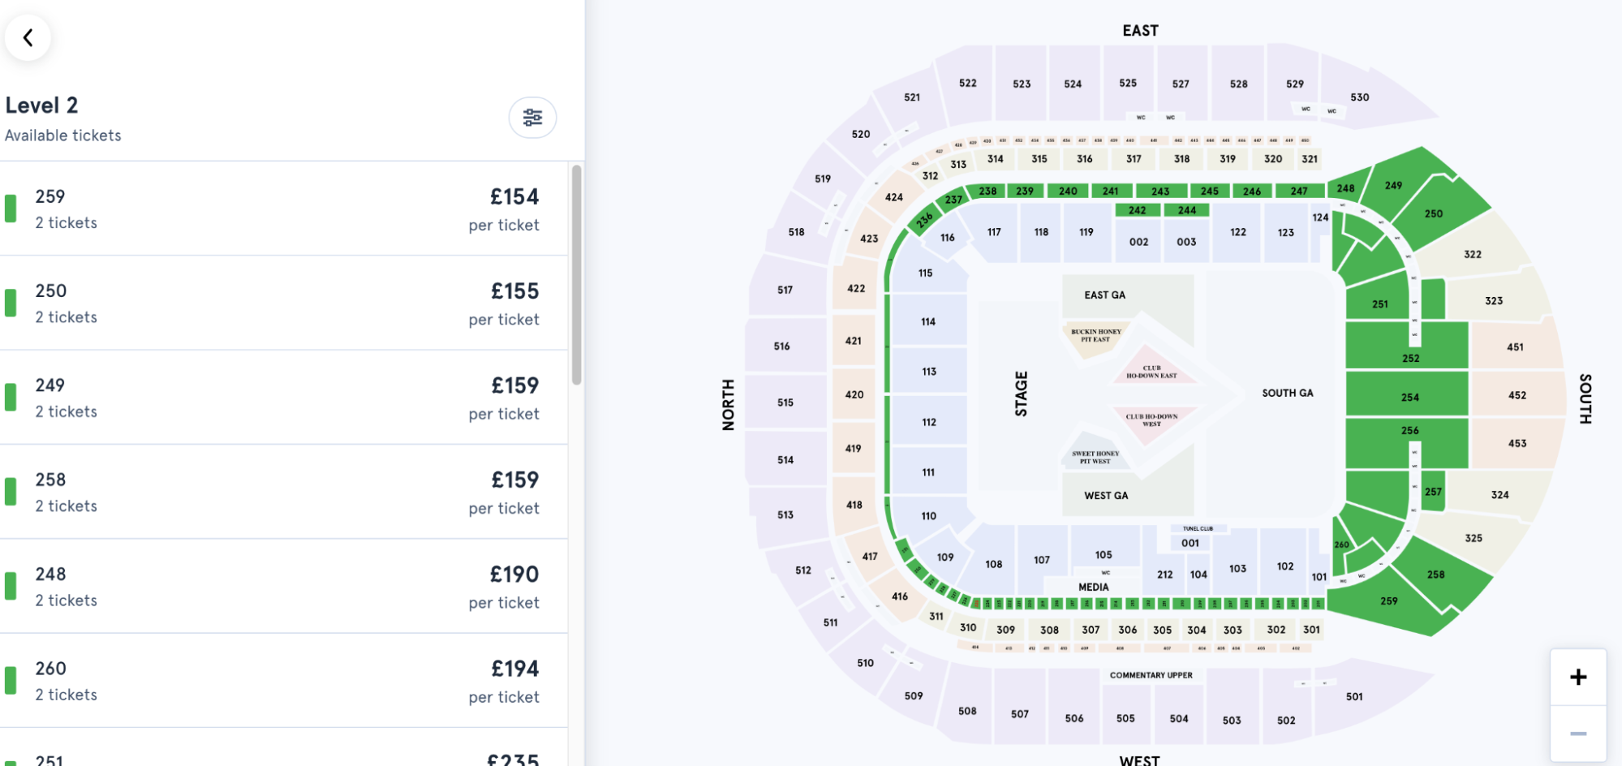
Task: Click the STAGE area on the map
Action: pos(1021,392)
